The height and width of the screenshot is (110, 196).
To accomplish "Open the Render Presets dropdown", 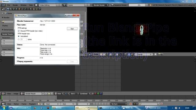I will click(x=7, y=34).
